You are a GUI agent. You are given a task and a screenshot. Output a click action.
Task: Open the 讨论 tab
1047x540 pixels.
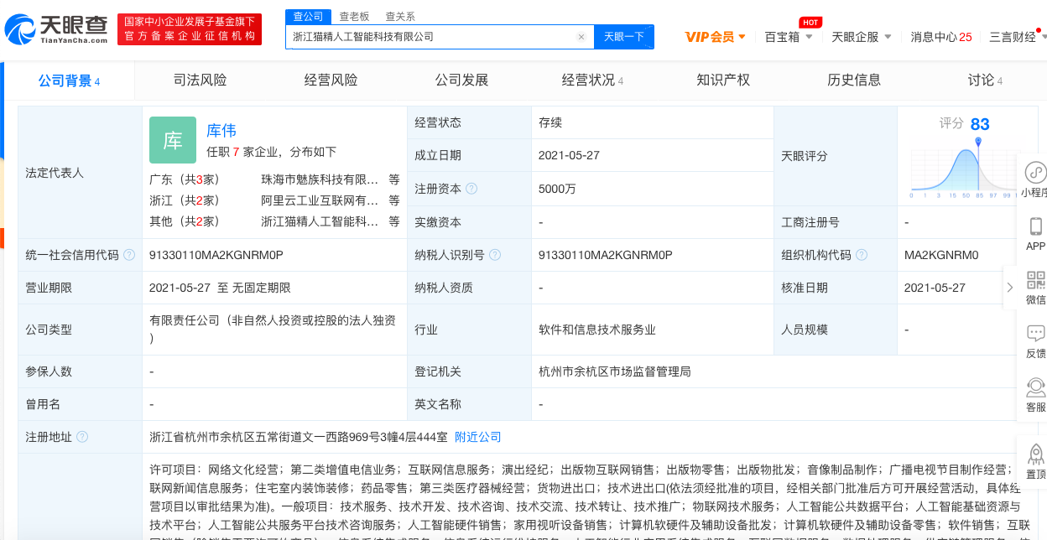pos(985,80)
